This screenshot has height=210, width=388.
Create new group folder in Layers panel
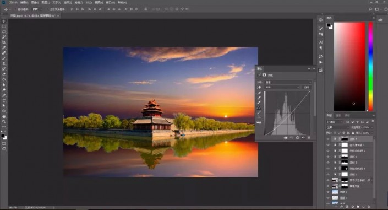click(x=358, y=207)
